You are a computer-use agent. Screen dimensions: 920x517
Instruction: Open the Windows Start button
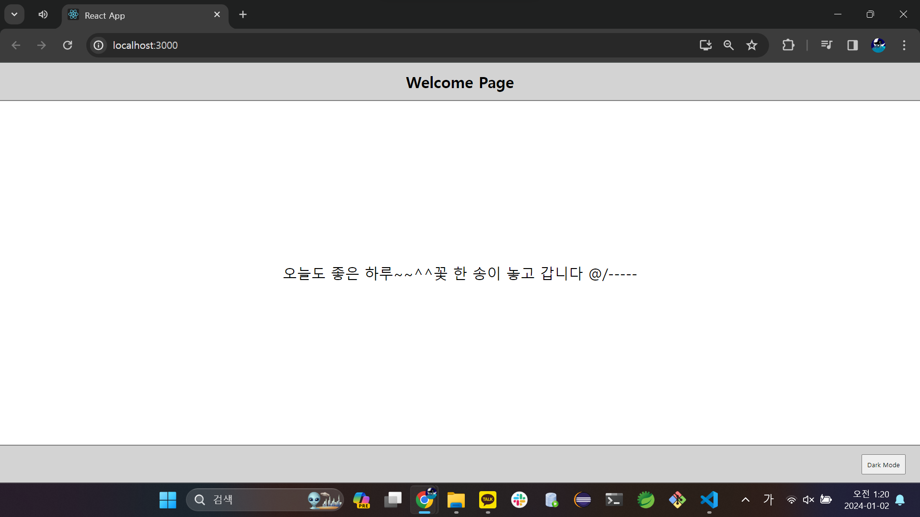click(x=168, y=500)
